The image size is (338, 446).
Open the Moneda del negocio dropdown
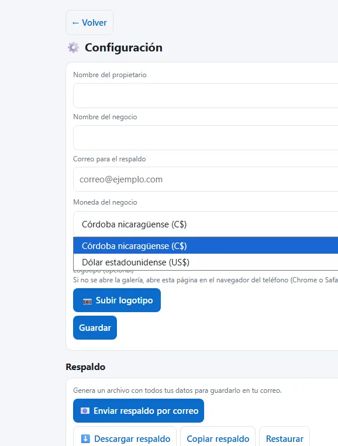pos(205,224)
